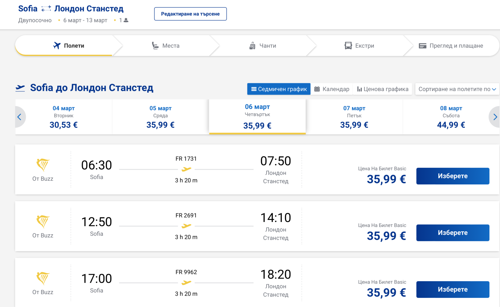Click Редактиране на търсене button
The image size is (500, 307).
click(190, 14)
